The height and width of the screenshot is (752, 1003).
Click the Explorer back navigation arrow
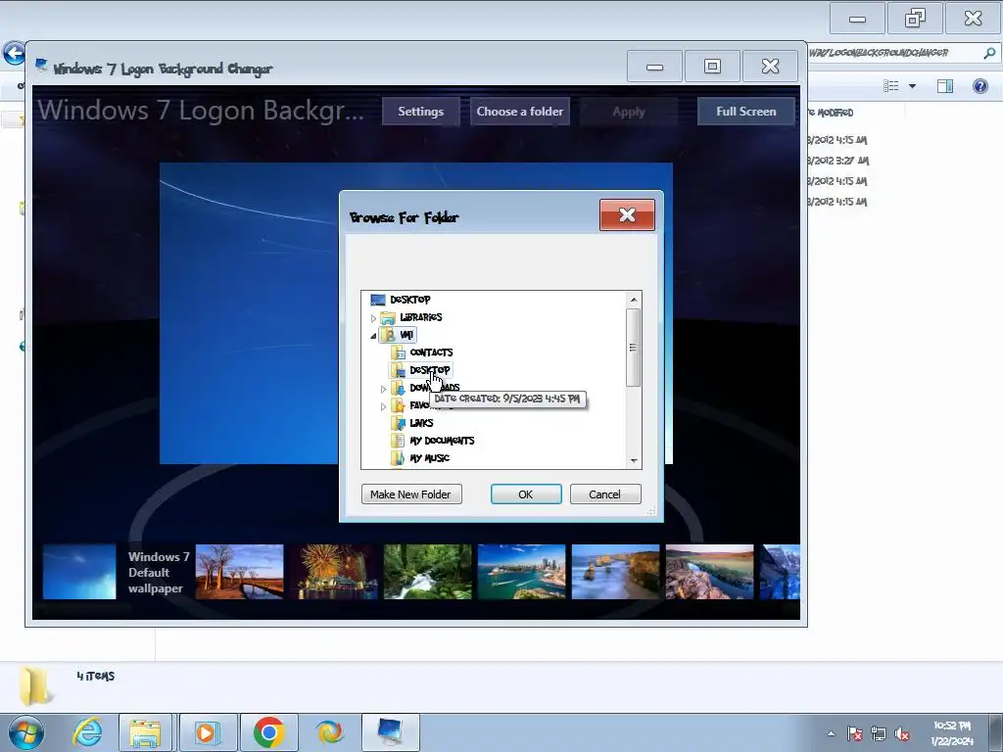[x=14, y=54]
